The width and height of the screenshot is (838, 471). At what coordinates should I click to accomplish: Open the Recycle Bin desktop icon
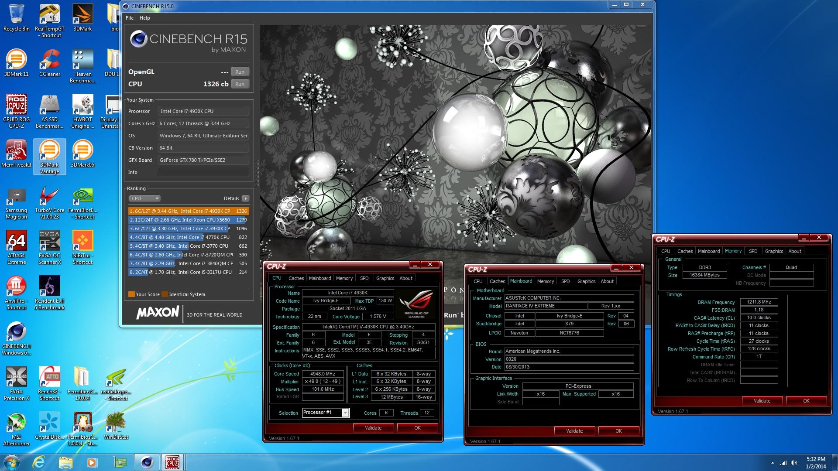tap(17, 17)
